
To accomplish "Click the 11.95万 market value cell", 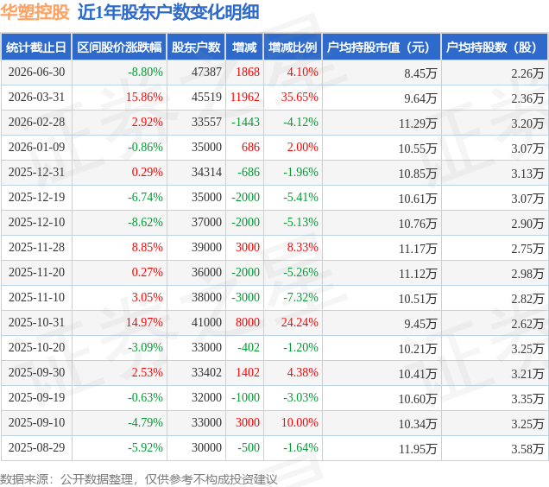I will click(418, 449).
